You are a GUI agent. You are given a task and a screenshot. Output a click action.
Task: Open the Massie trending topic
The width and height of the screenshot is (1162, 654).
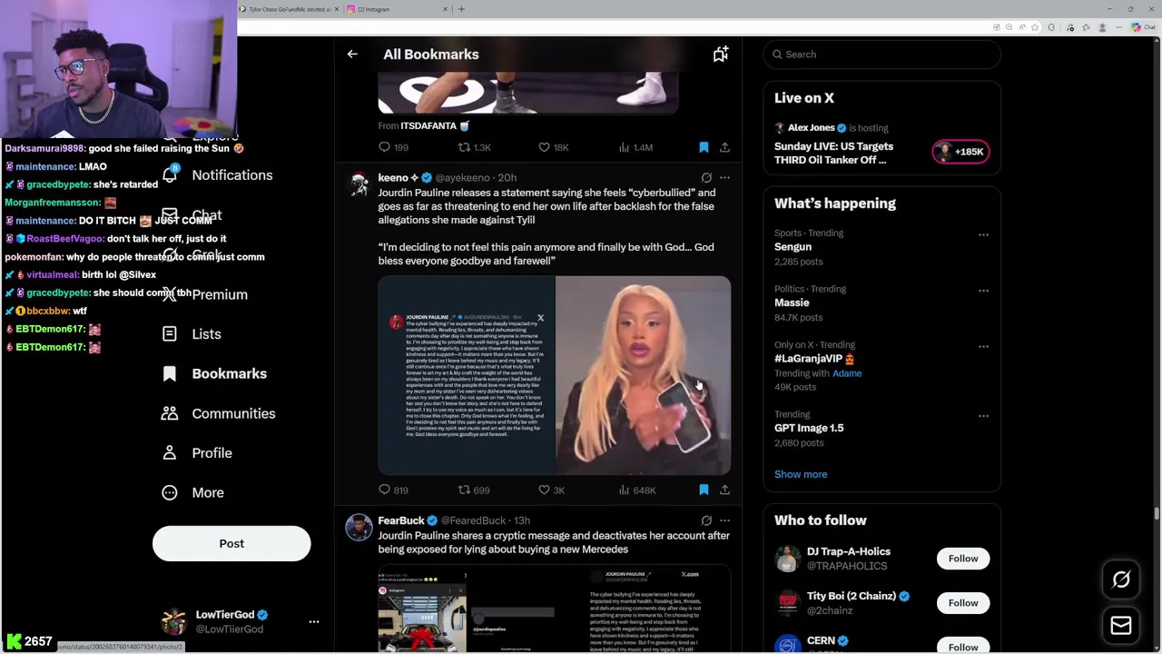point(792,302)
